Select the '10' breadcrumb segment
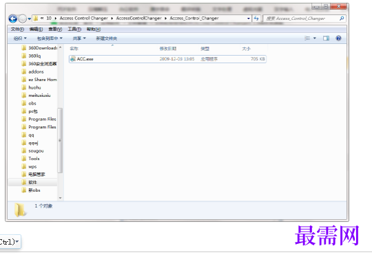 [49, 19]
